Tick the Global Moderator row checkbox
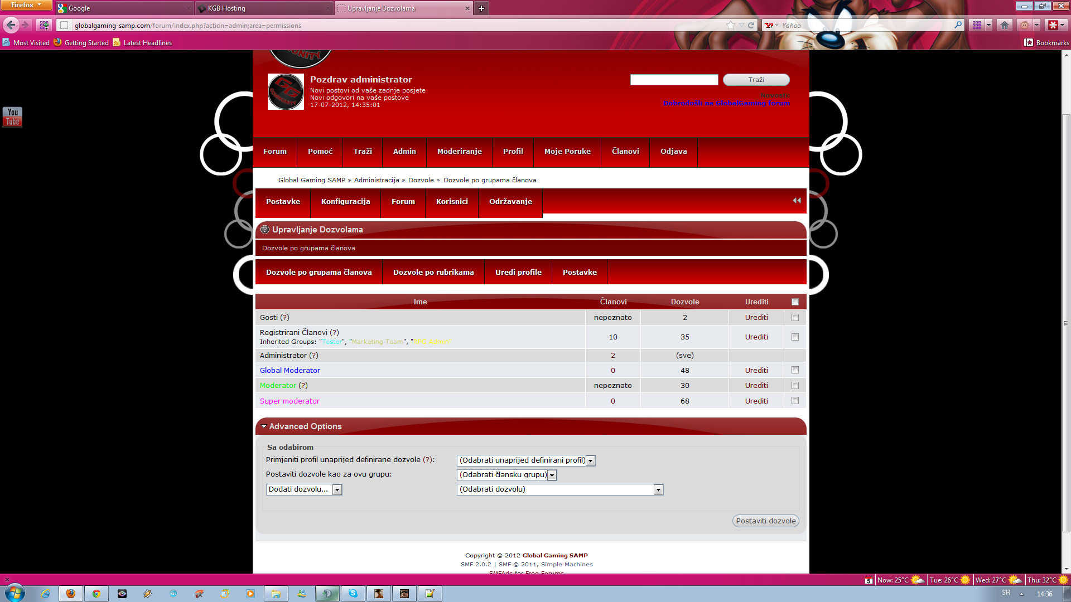This screenshot has height=602, width=1071. 795,370
